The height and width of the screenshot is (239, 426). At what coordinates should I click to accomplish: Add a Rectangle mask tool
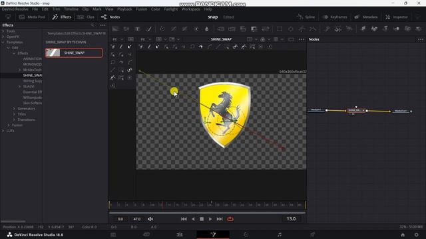(x=280, y=29)
